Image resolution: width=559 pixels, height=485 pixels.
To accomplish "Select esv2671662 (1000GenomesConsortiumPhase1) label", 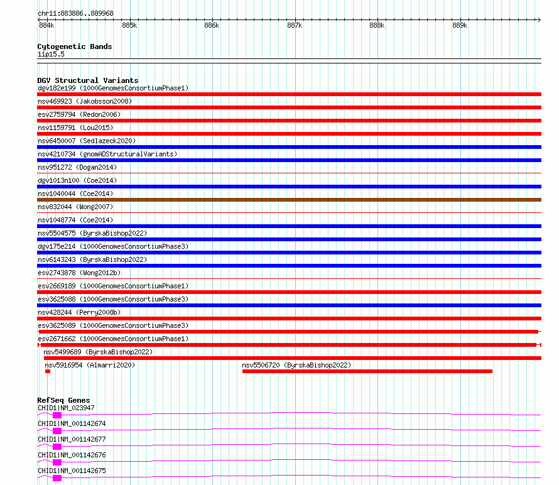I will pos(113,339).
